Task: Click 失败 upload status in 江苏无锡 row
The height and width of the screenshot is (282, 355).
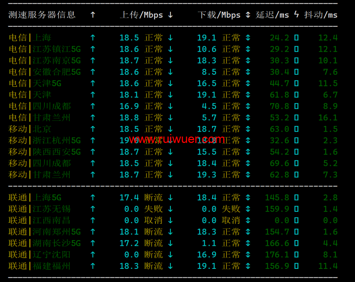Action: pos(153,209)
